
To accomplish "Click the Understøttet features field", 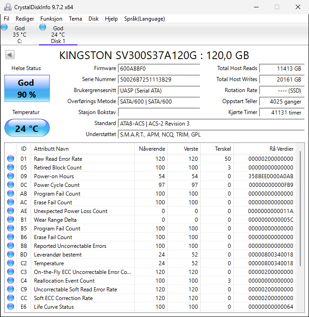I will (211, 134).
